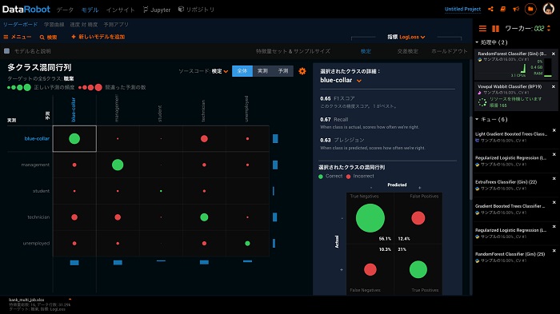Click the DataRobot logo
This screenshot has height=314, width=560.
pyautogui.click(x=26, y=10)
